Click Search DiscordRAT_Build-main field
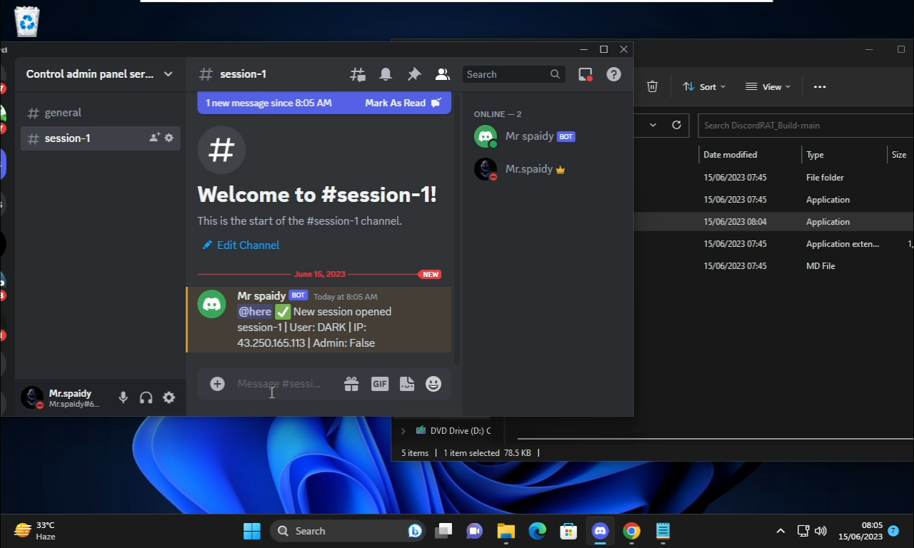 pyautogui.click(x=805, y=125)
